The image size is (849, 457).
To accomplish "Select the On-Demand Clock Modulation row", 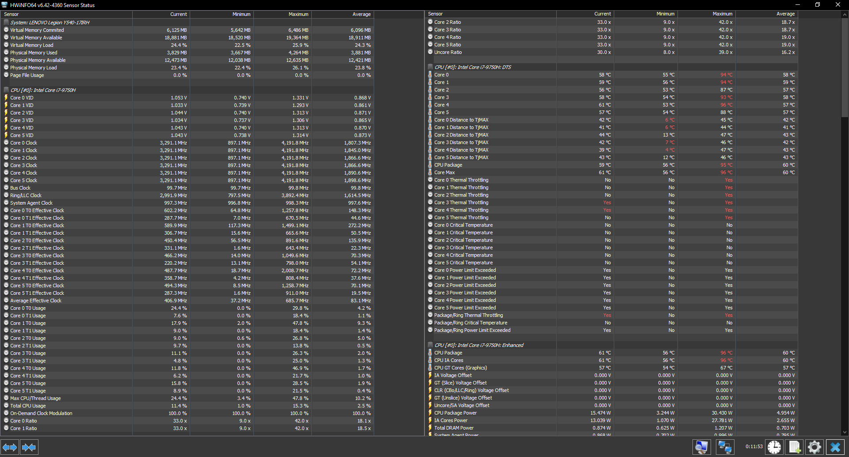I will point(187,413).
